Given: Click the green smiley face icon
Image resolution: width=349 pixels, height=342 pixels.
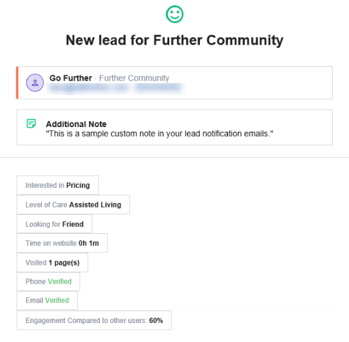Looking at the screenshot, I should click(x=174, y=14).
